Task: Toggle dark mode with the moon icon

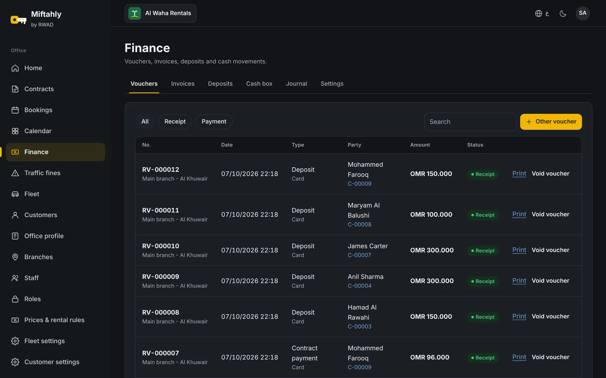Action: coord(563,13)
